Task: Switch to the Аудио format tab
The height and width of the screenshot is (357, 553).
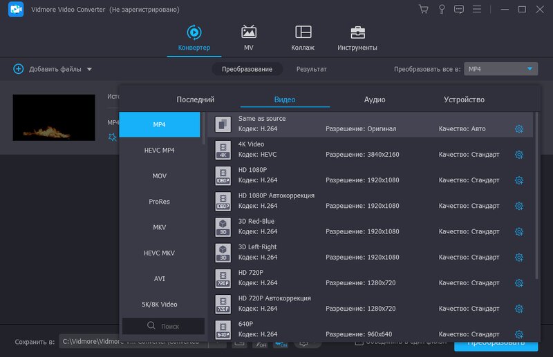Action: [375, 99]
